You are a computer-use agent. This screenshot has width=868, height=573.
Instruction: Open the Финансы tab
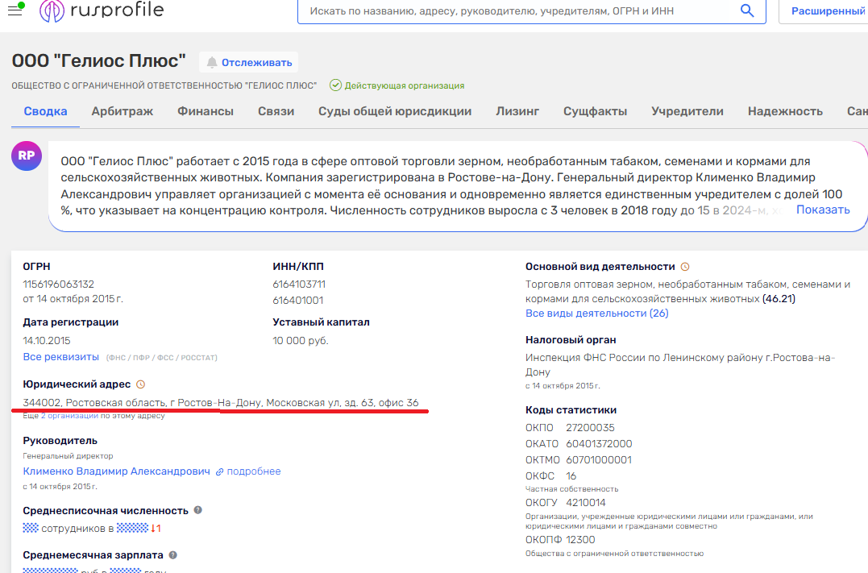pyautogui.click(x=206, y=111)
